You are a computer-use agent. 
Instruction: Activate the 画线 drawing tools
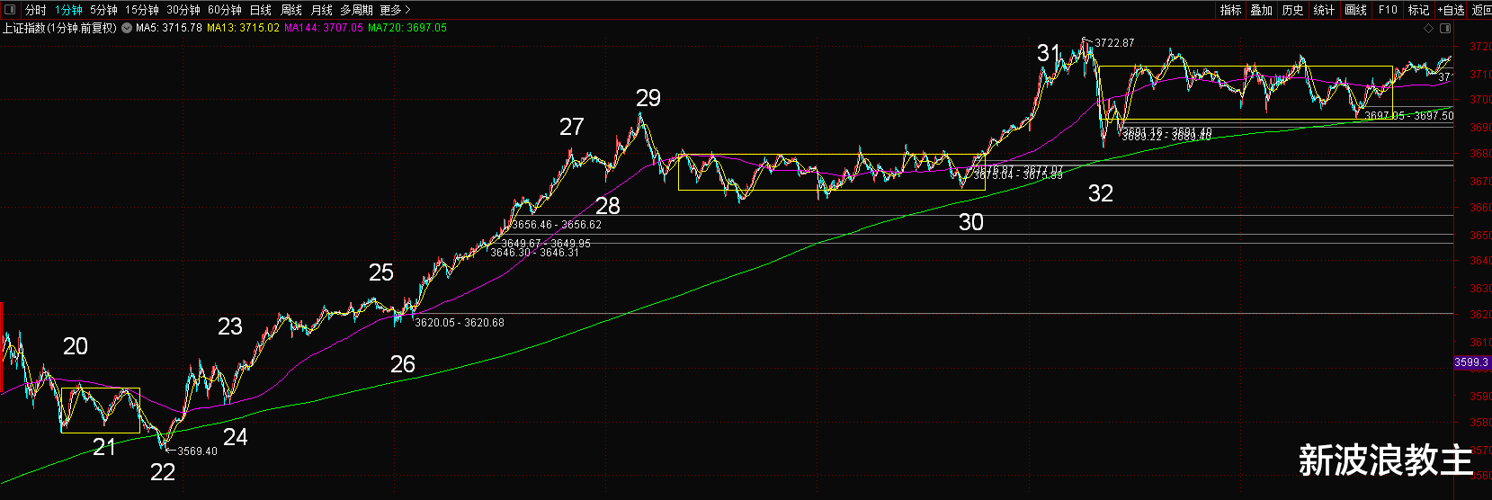[1355, 10]
